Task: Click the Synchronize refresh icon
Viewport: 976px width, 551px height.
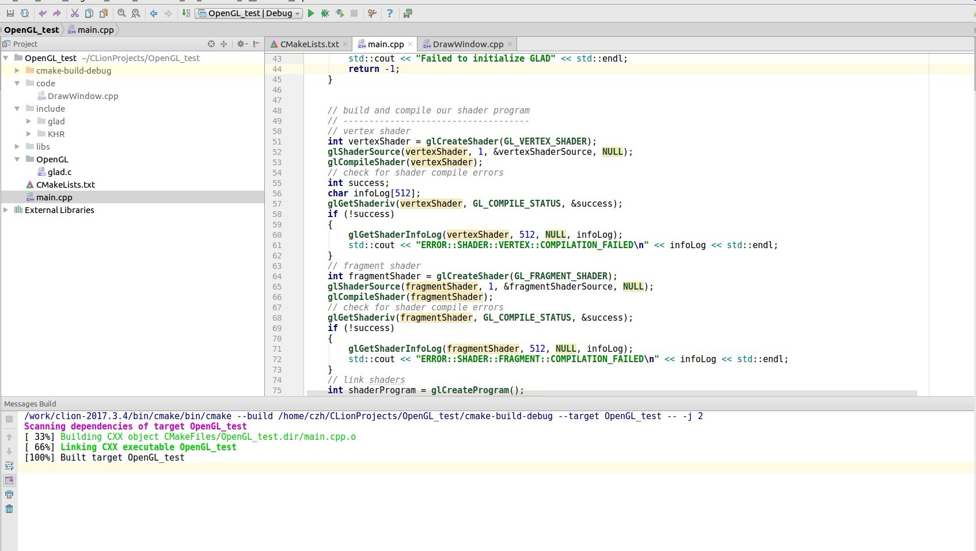Action: click(x=24, y=13)
